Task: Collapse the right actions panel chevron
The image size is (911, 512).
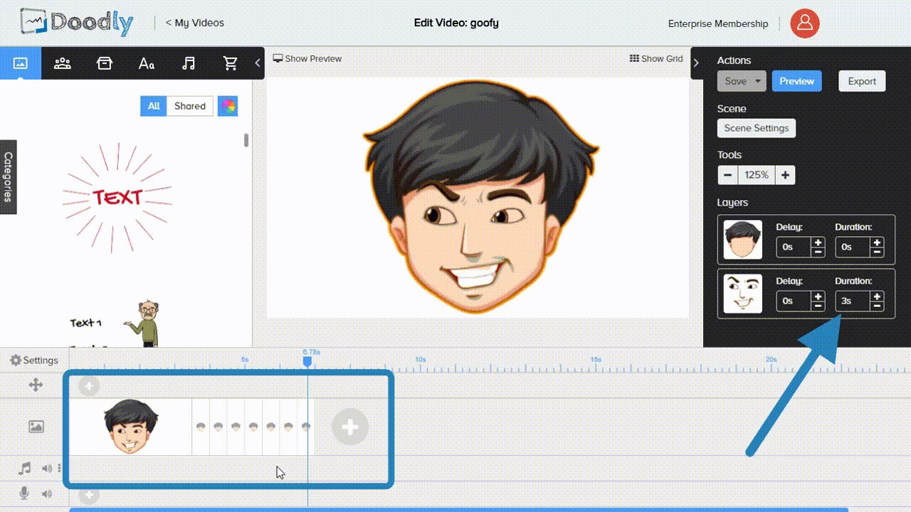Action: tap(696, 63)
